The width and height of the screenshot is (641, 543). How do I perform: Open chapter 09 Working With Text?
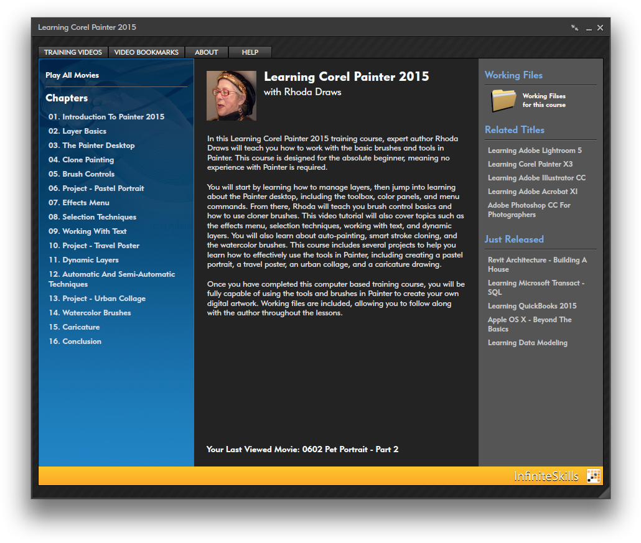(88, 231)
